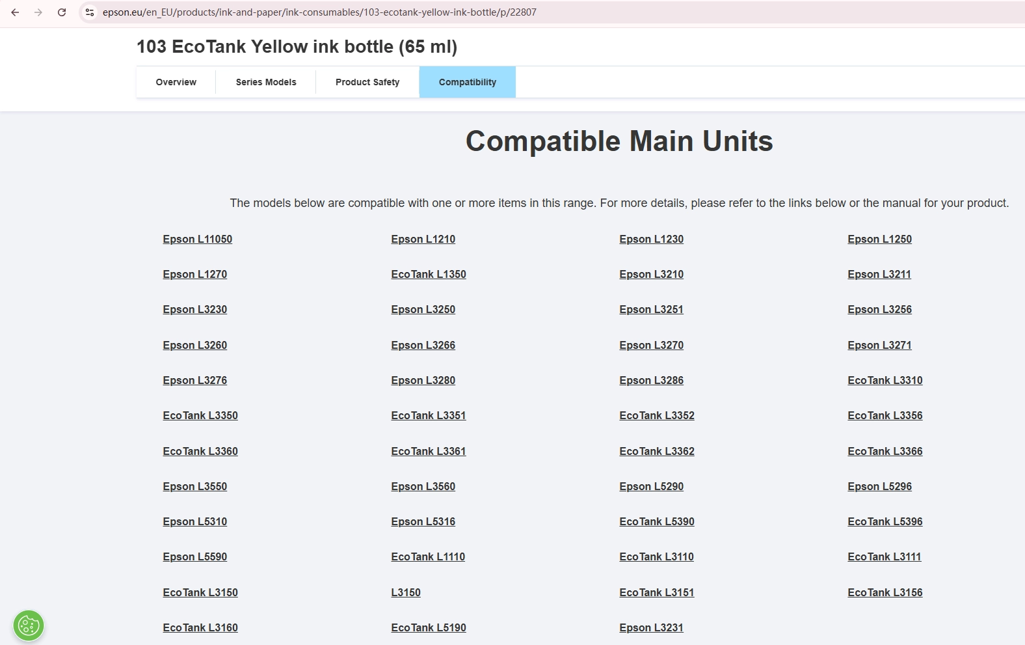Select the Compatibility tab
Image resolution: width=1025 pixels, height=645 pixels.
[468, 82]
